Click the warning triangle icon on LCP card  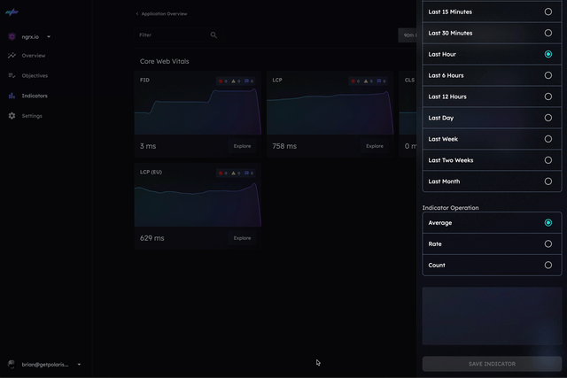[x=366, y=81]
